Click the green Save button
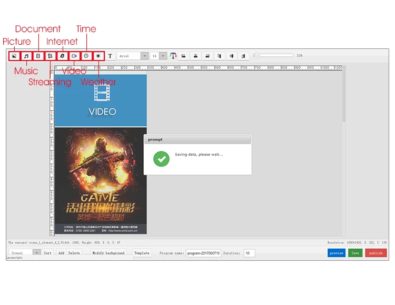Viewport: 395px width, 305px height. point(355,253)
